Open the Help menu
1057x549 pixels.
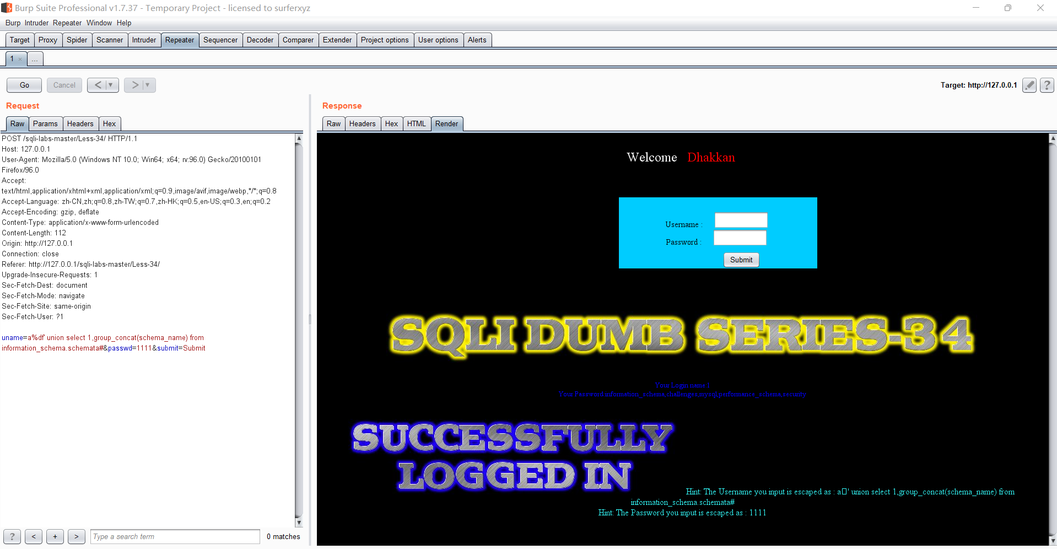[x=124, y=23]
